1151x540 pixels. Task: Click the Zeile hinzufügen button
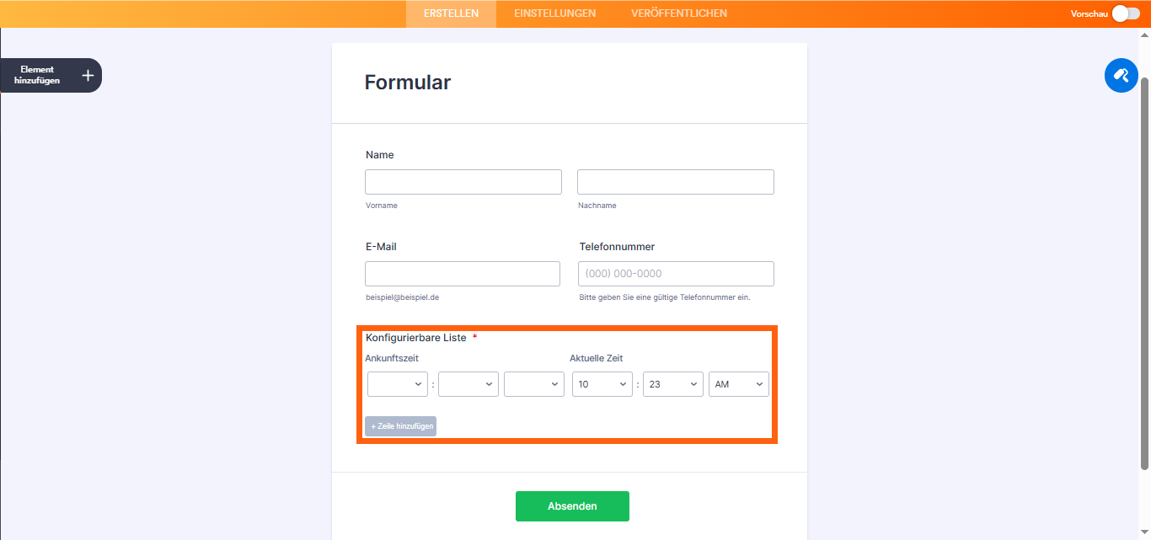click(400, 426)
